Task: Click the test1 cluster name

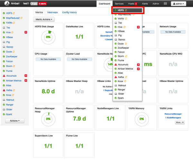Action: pyautogui.click(x=26, y=4)
